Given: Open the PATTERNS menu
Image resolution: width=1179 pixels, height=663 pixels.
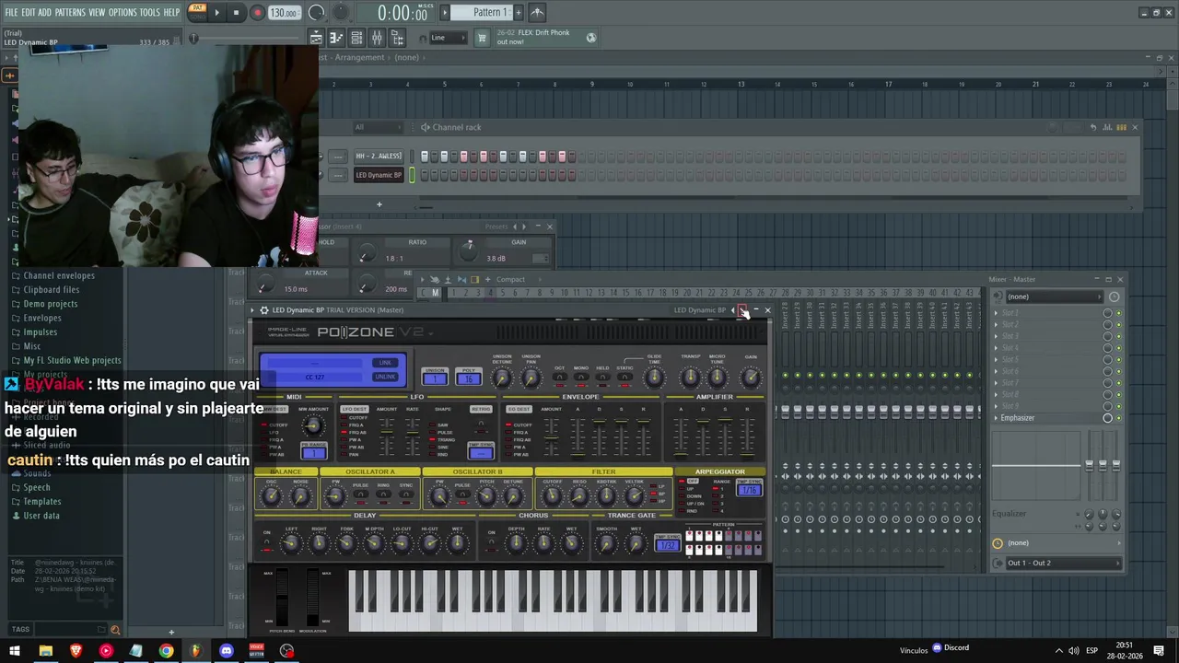Looking at the screenshot, I should 70,12.
